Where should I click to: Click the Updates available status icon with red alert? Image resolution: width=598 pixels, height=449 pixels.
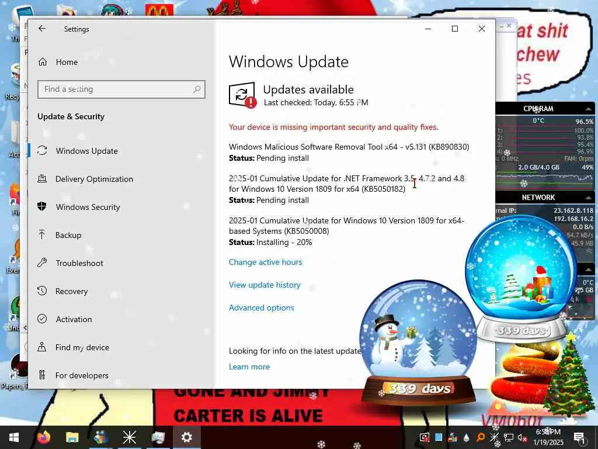(242, 95)
